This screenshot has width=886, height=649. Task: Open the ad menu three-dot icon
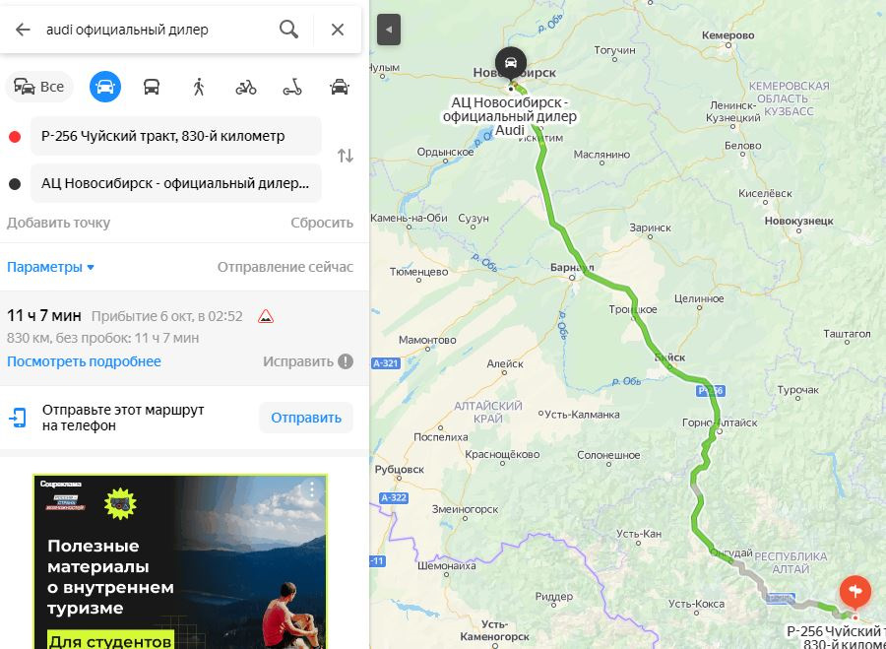[311, 489]
